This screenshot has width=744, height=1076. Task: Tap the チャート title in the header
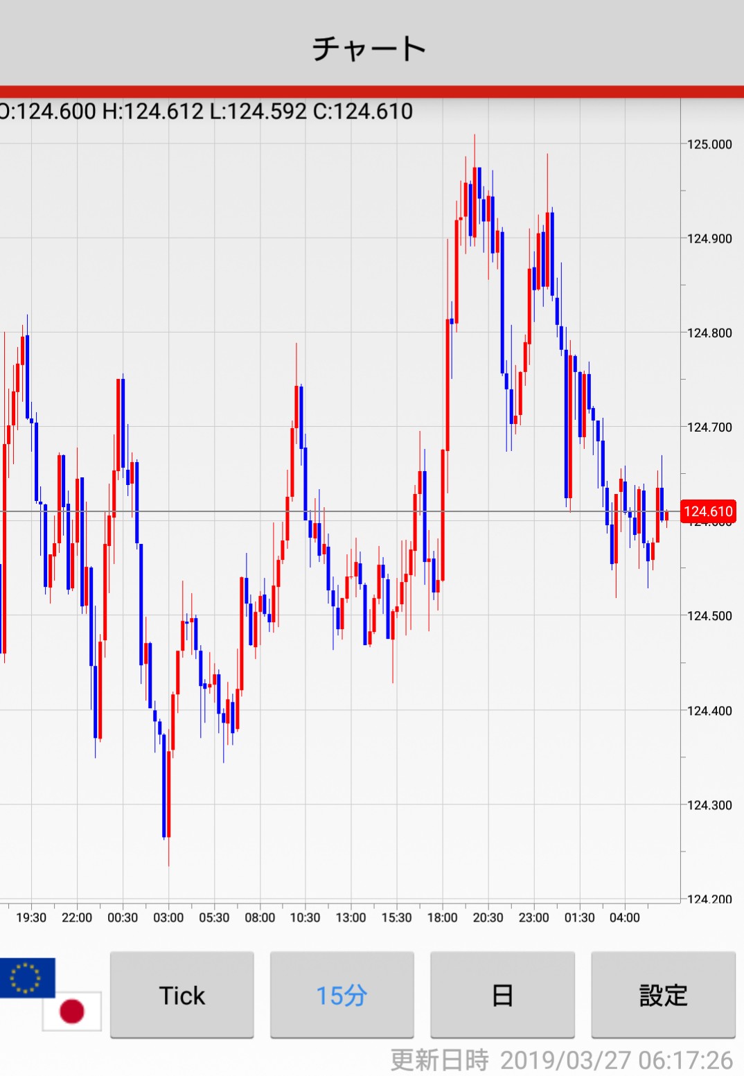tap(370, 48)
